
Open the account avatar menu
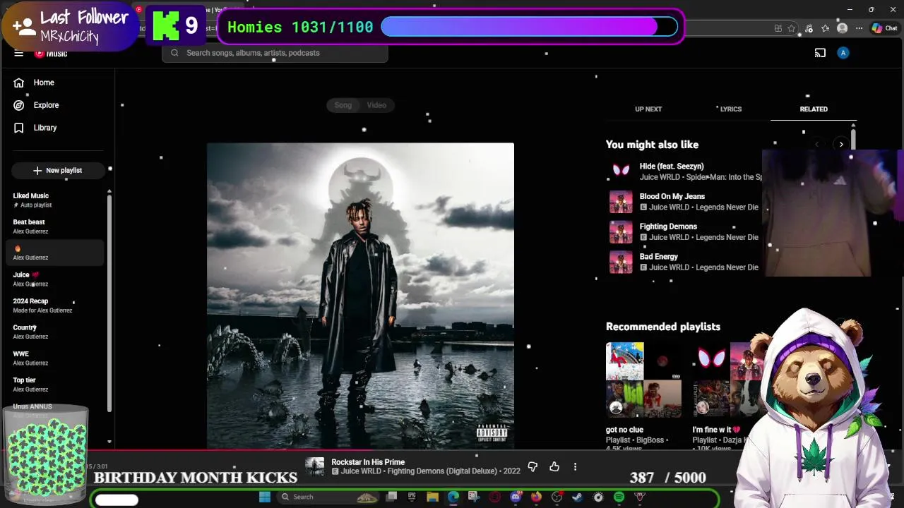tap(843, 53)
